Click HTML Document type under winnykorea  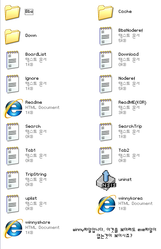tap(135, 204)
